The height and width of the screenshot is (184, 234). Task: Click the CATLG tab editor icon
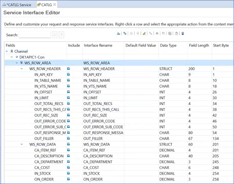[39, 5]
